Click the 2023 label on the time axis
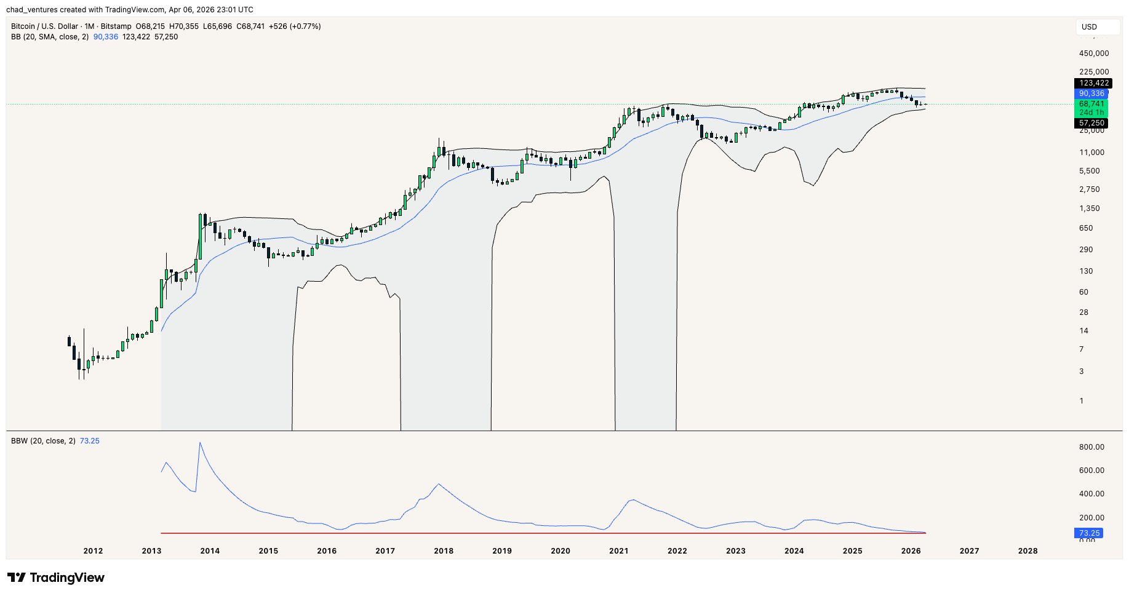 point(736,551)
